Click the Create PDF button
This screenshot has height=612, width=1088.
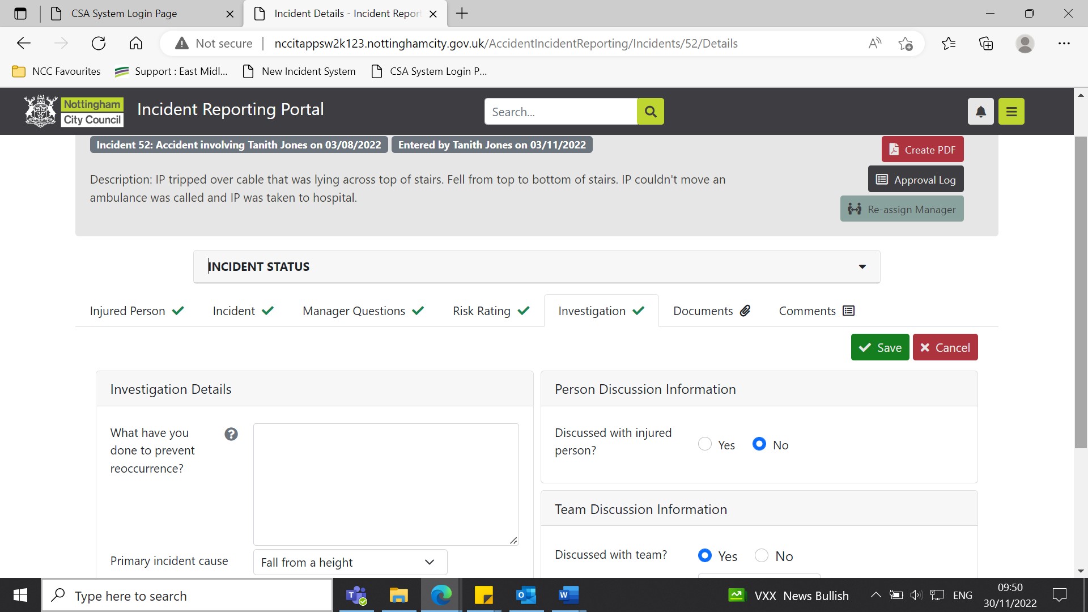coord(922,150)
